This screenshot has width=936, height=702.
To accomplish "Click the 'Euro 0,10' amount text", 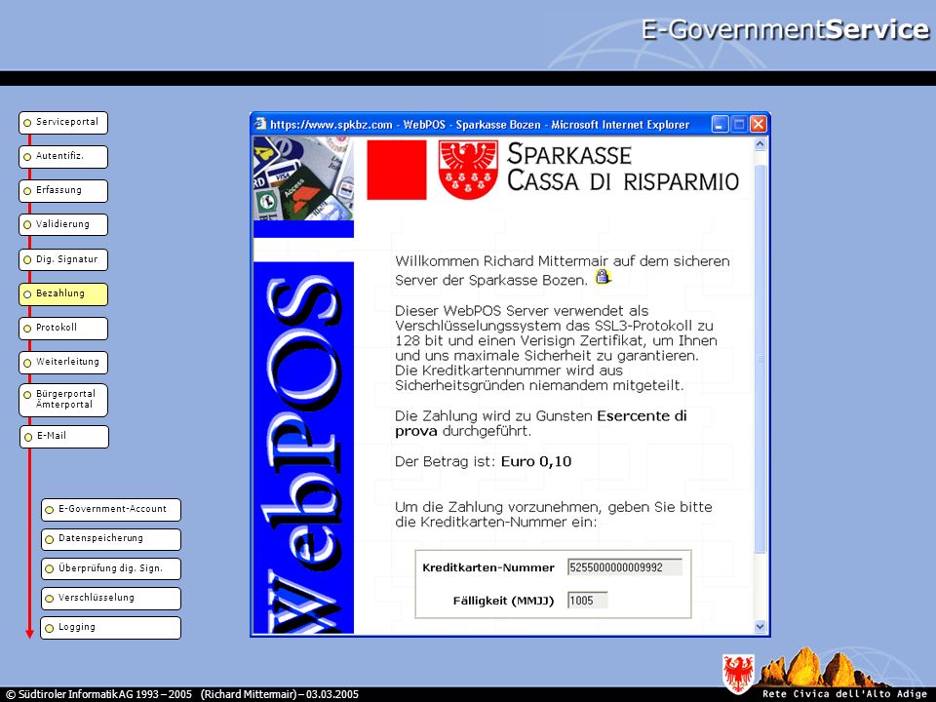I will (x=536, y=461).
